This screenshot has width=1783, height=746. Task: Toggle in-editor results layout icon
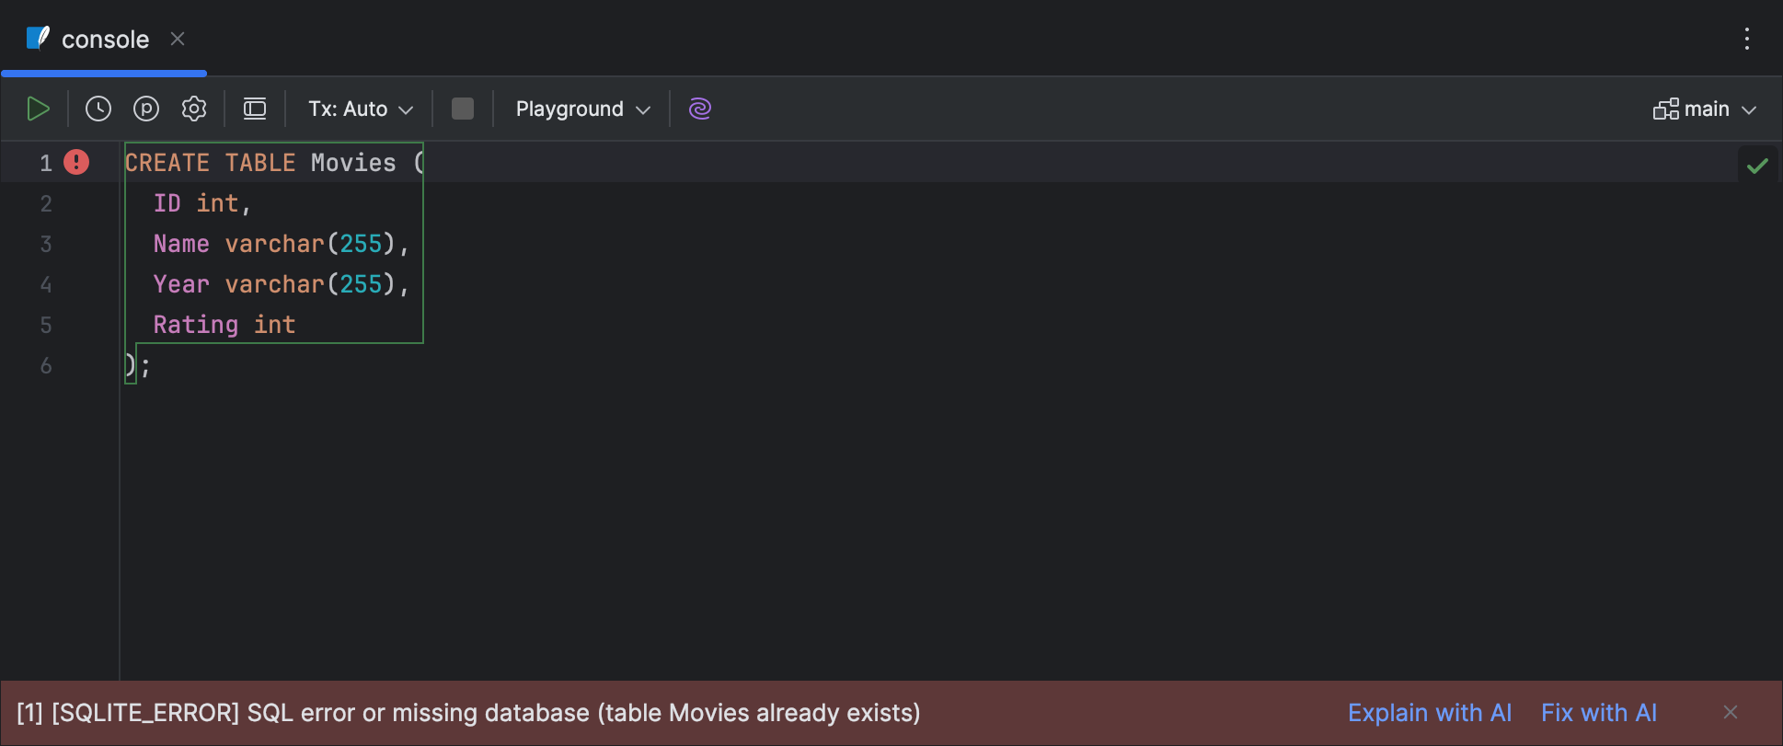tap(255, 109)
